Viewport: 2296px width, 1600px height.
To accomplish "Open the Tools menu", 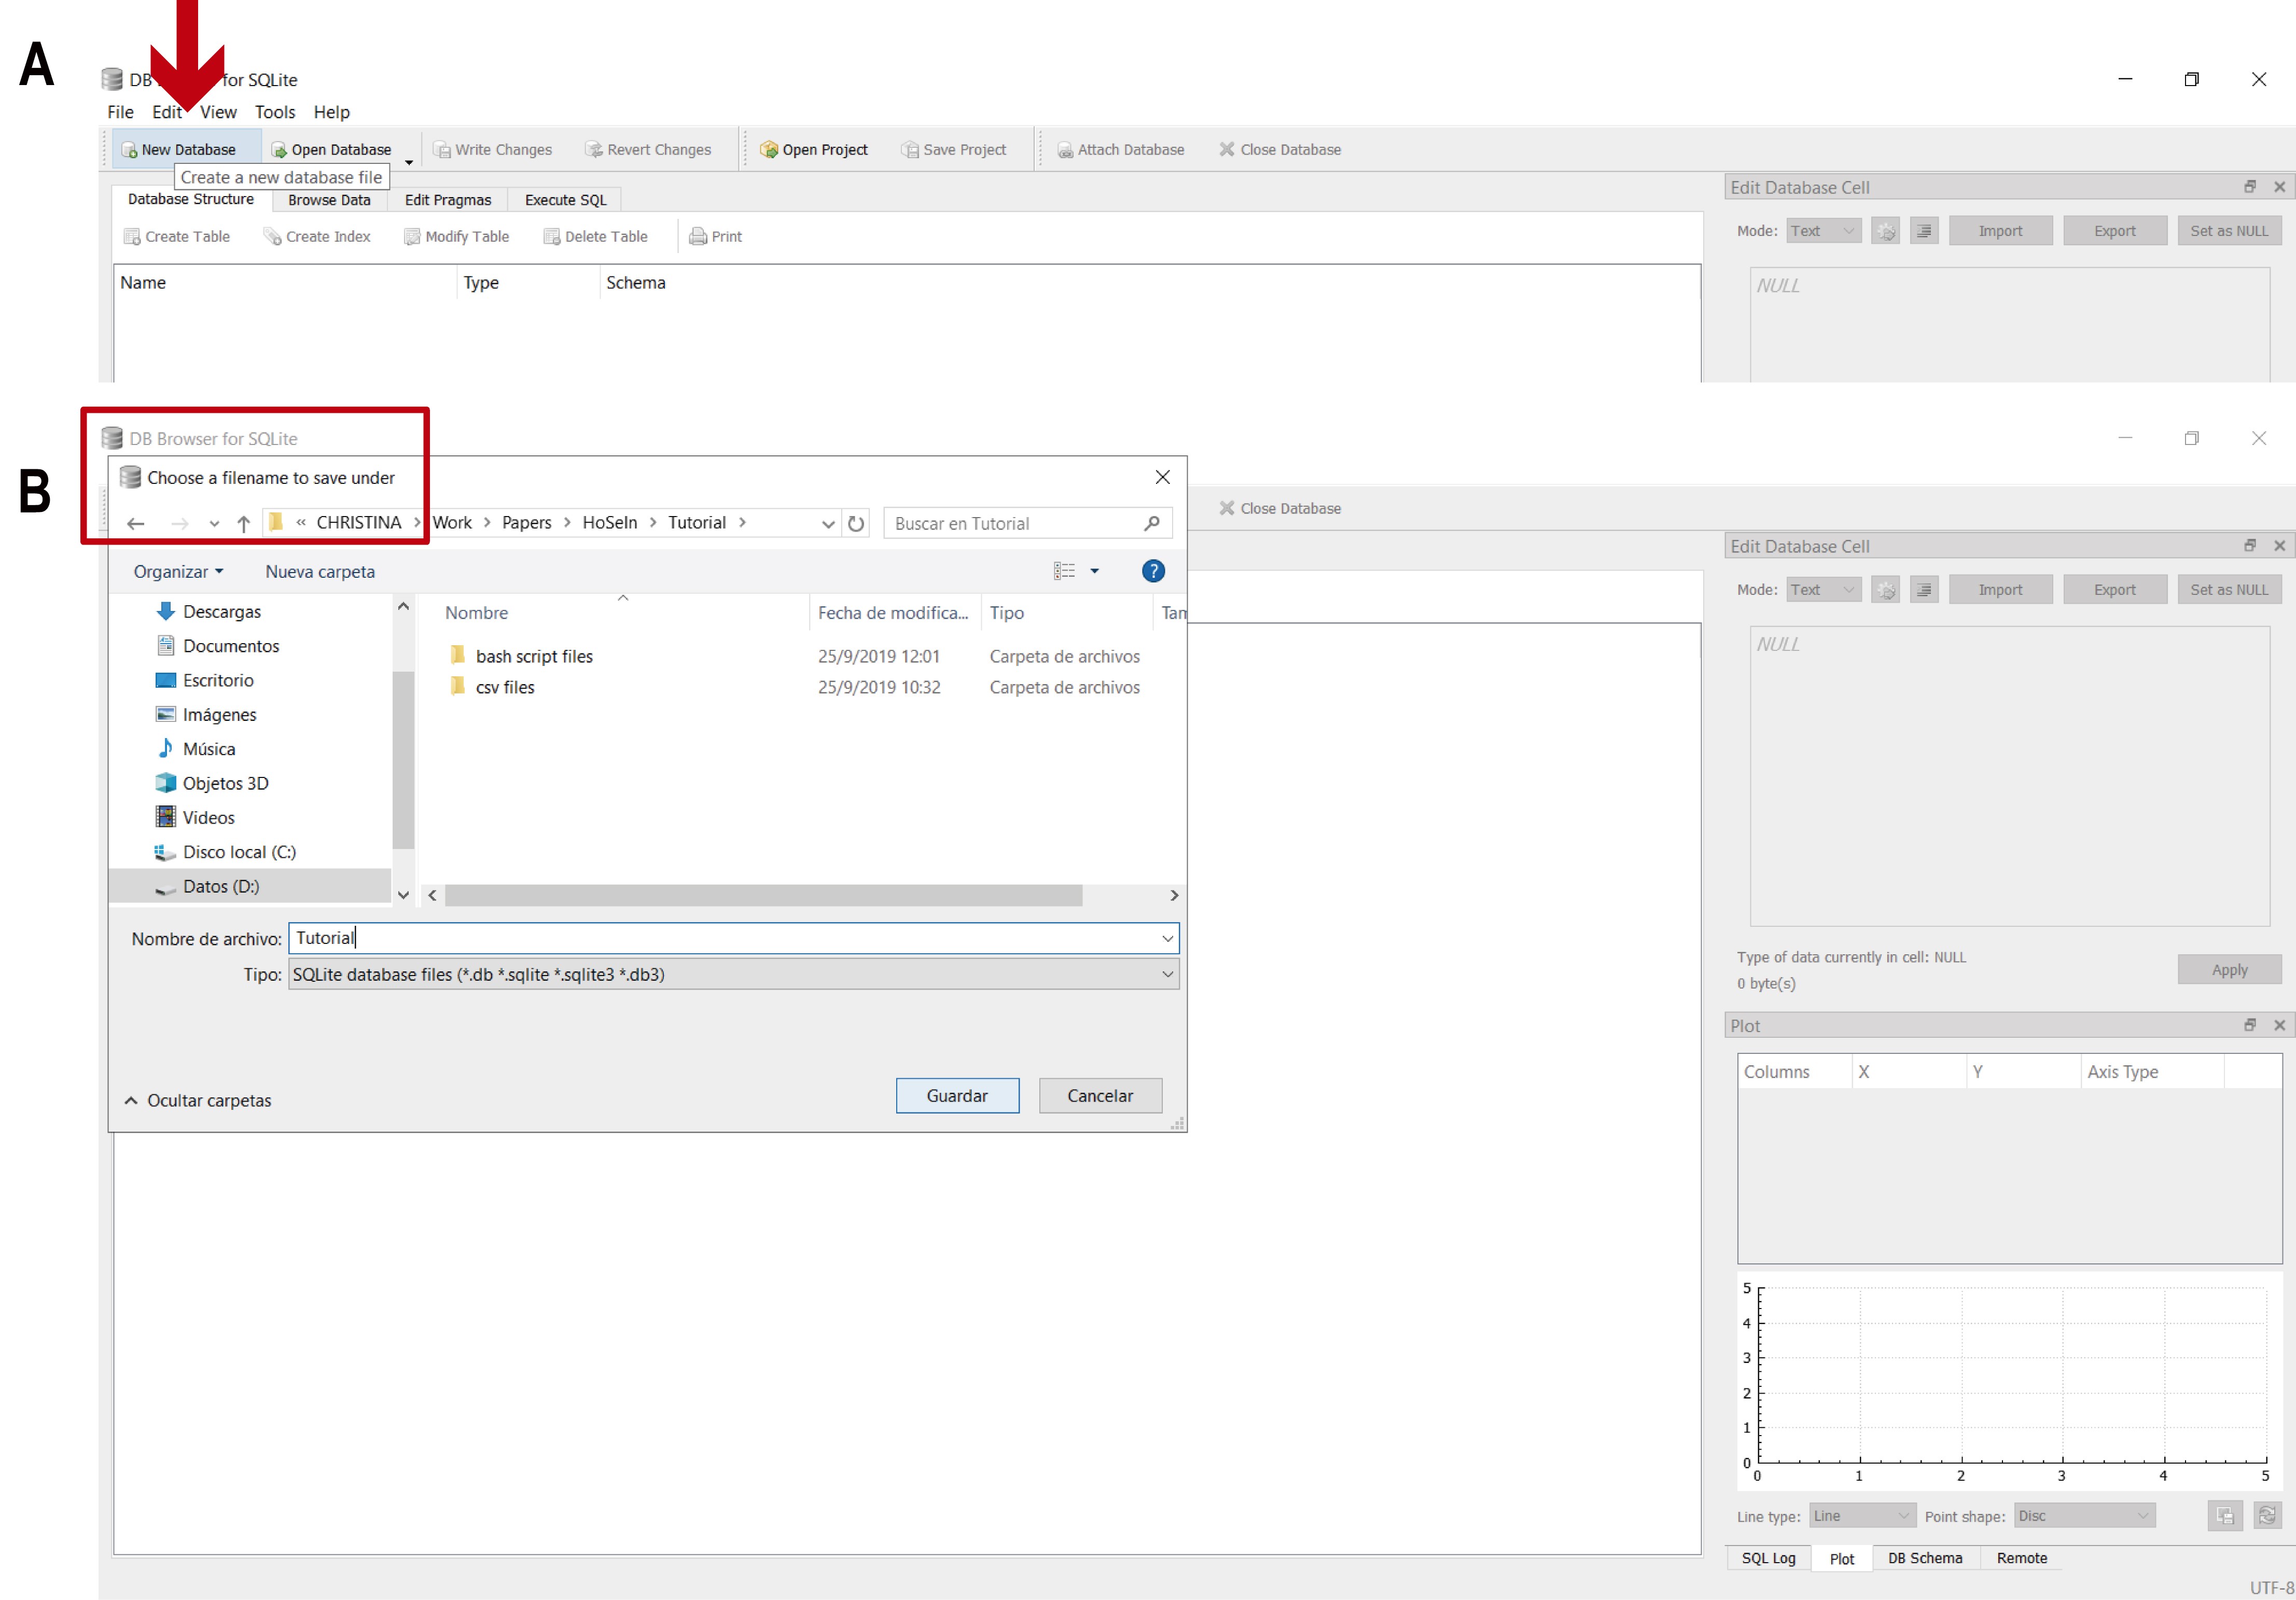I will (x=275, y=112).
